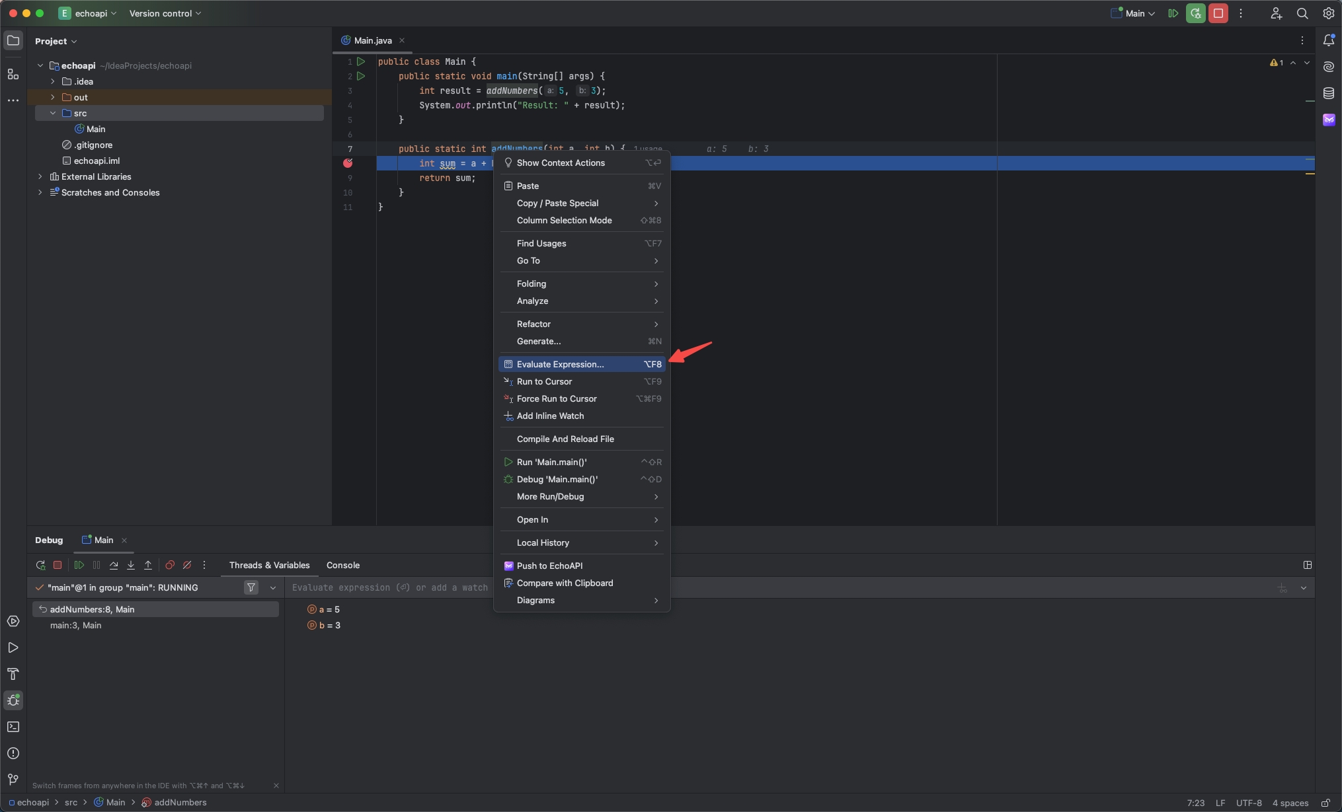The width and height of the screenshot is (1342, 812).
Task: Open Problems tool window icon
Action: 13,753
